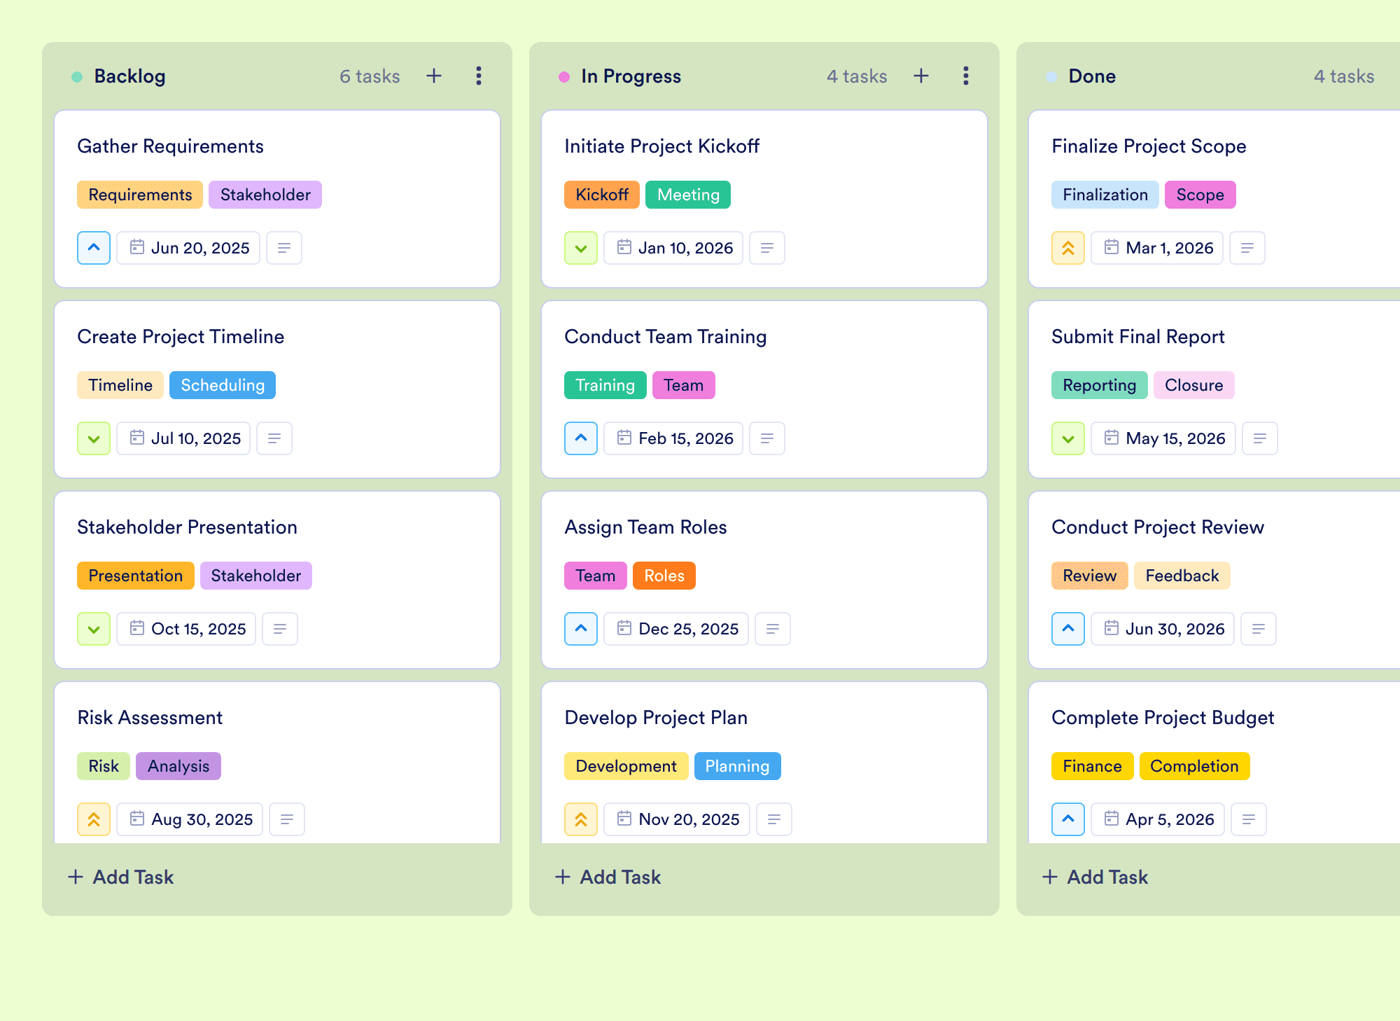Open description icon on Stakeholder Presentation card
Image resolution: width=1400 pixels, height=1021 pixels.
280,629
